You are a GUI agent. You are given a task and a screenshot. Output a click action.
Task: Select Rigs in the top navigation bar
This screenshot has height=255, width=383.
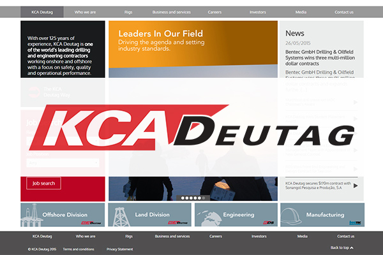point(128,12)
